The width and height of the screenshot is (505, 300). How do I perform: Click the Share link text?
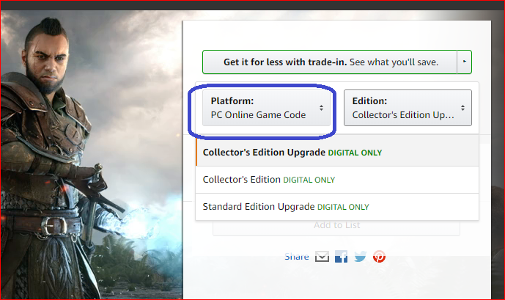pos(297,257)
